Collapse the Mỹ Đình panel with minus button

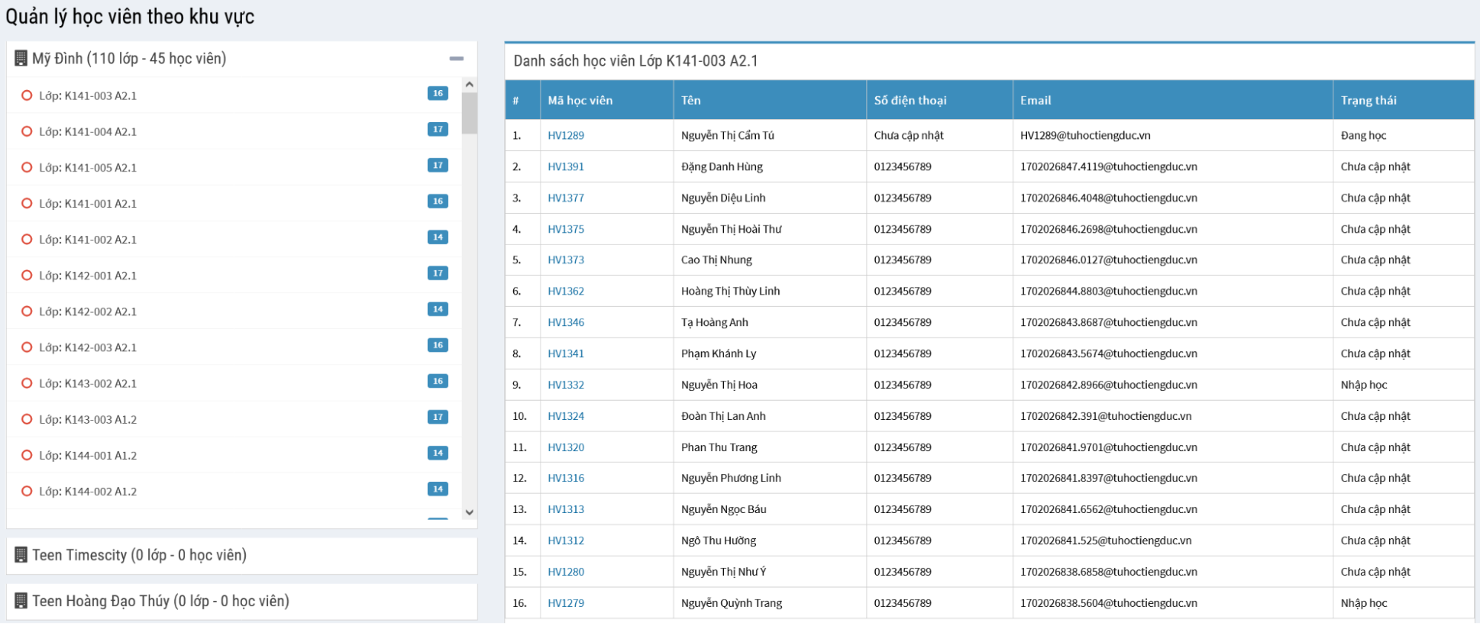pos(457,58)
